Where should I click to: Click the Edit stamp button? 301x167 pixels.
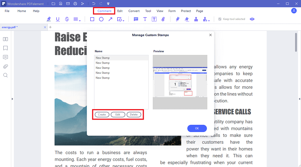118,115
